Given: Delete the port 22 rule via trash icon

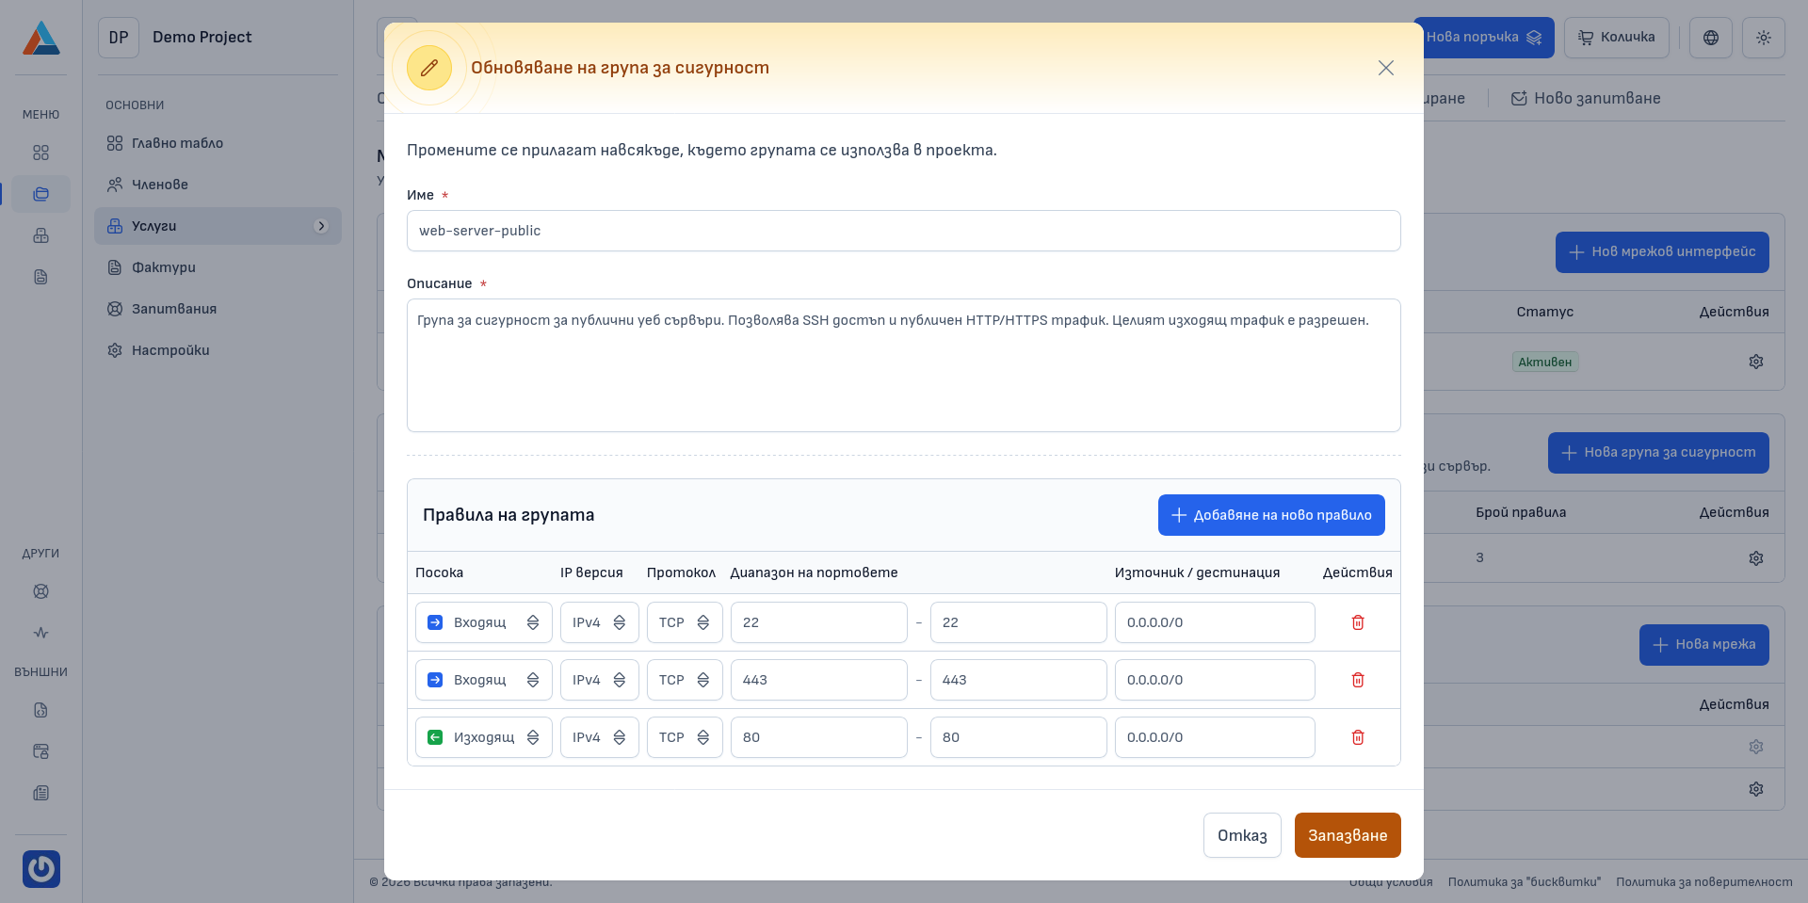Looking at the screenshot, I should click(x=1358, y=622).
